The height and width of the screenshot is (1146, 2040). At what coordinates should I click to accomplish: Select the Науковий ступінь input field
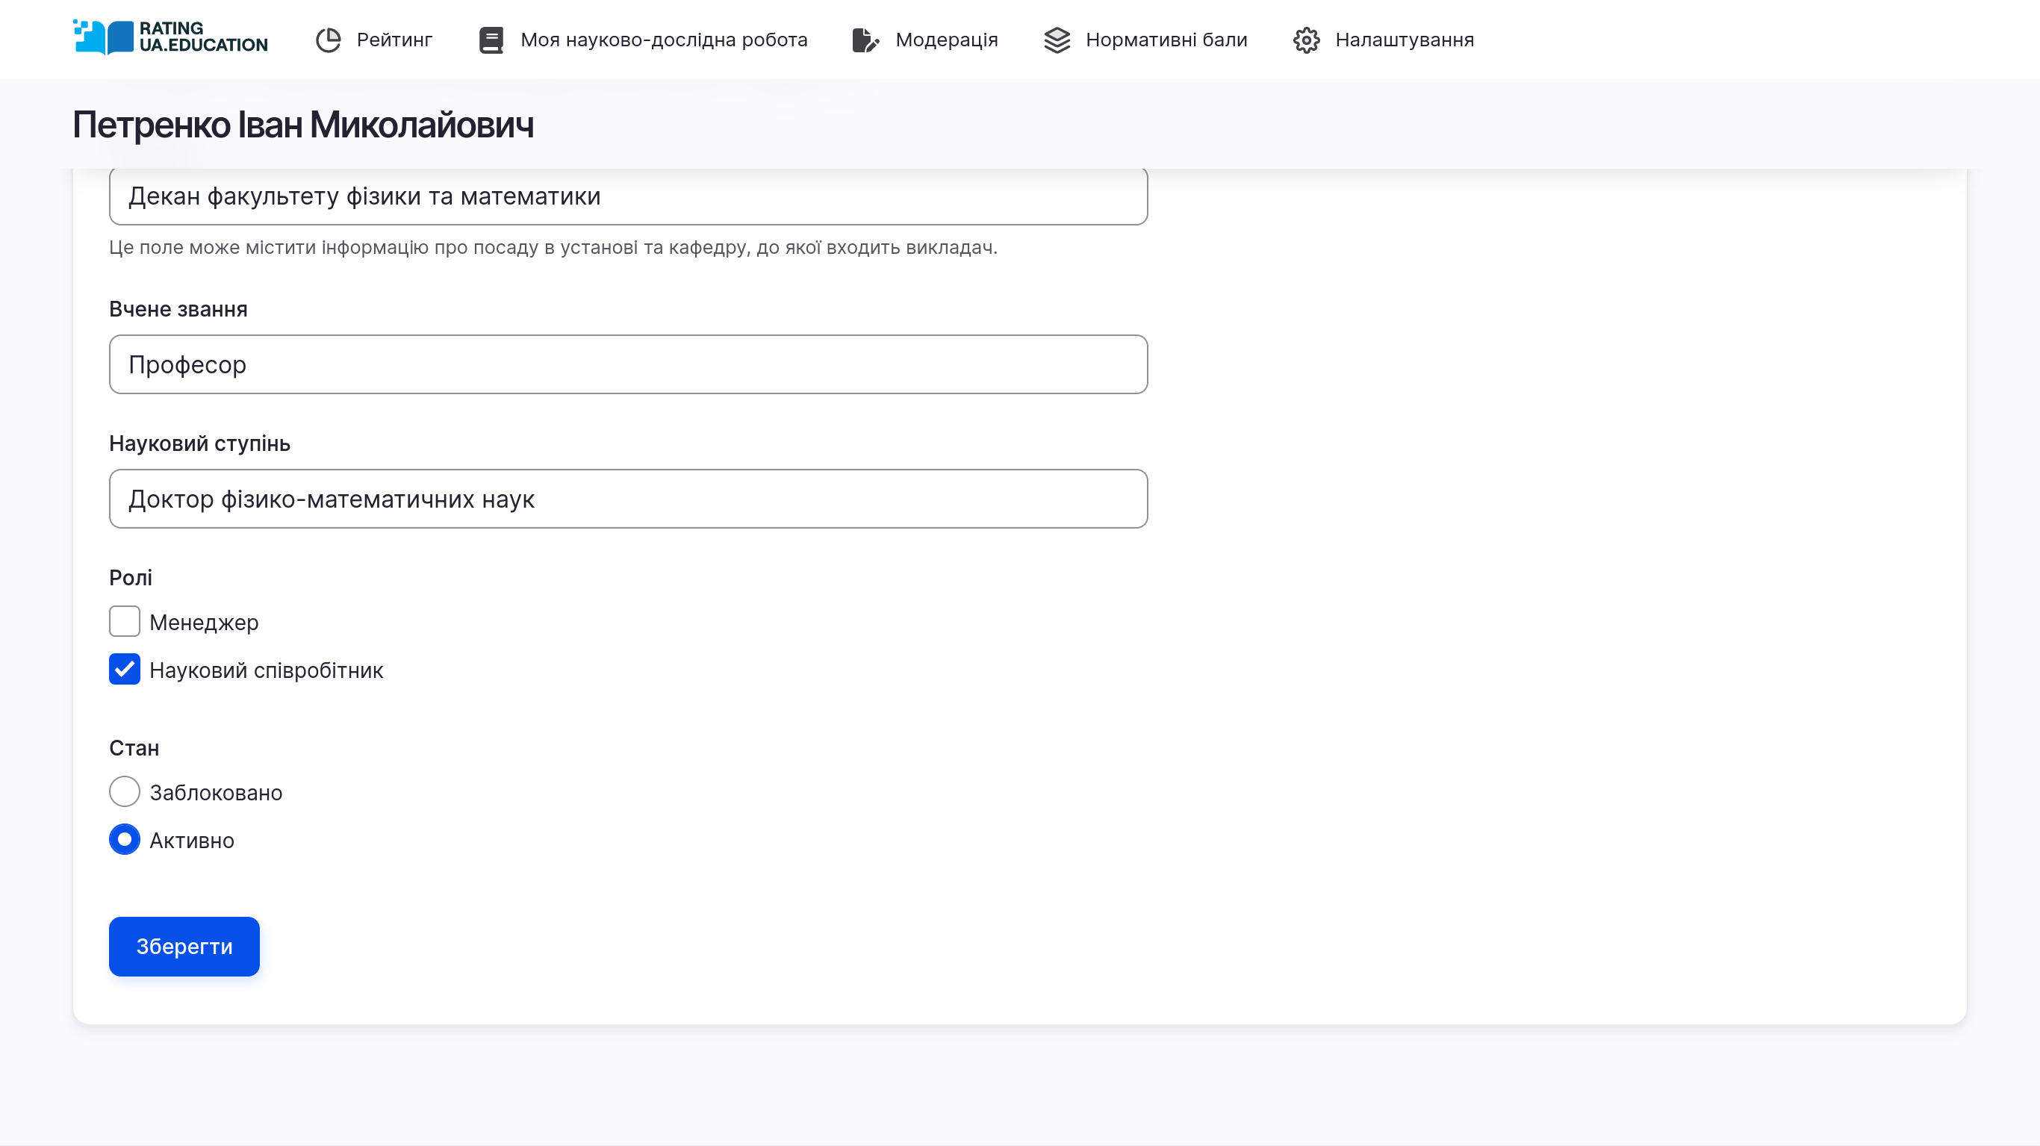click(x=628, y=499)
